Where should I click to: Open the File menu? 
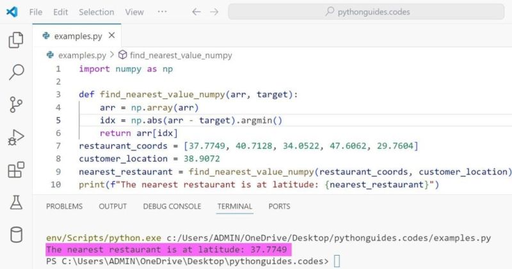tap(36, 12)
